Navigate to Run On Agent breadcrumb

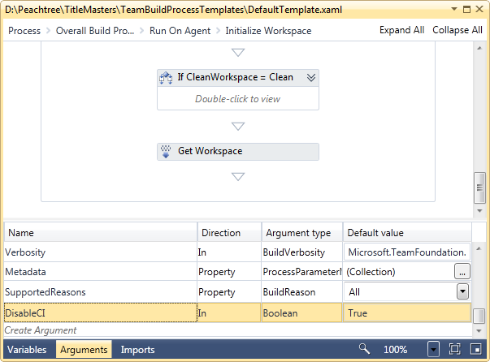pyautogui.click(x=180, y=31)
